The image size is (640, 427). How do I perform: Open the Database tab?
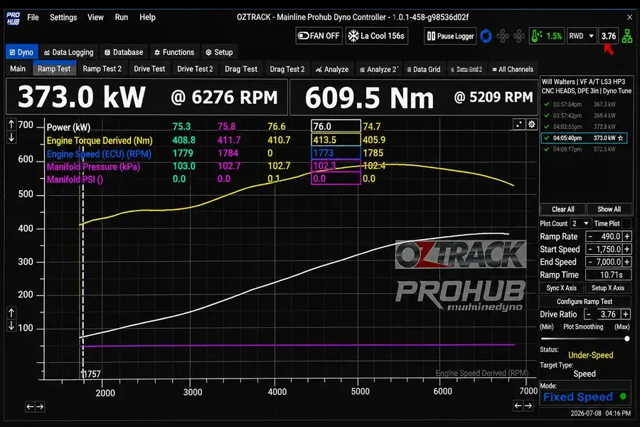click(124, 52)
